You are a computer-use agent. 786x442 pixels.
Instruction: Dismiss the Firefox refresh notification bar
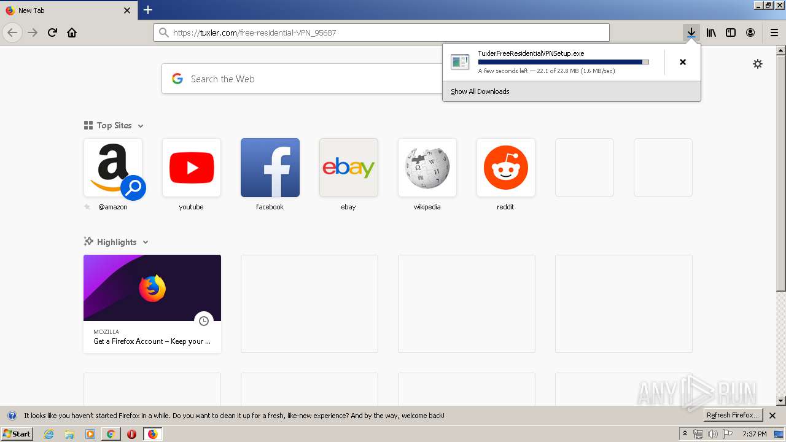pos(772,416)
